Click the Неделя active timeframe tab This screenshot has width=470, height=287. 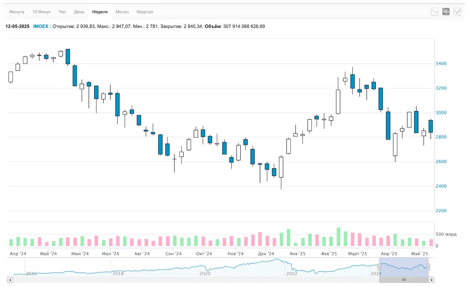point(100,12)
